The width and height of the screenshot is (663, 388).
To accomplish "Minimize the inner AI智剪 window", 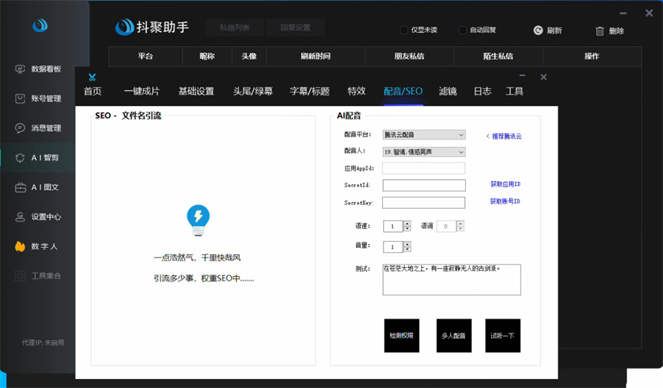I will pyautogui.click(x=523, y=75).
